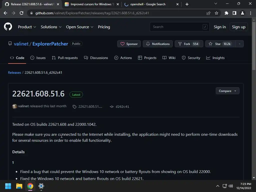This screenshot has height=192, width=256.
Task: Click the Pricing link
Action: 104,27
